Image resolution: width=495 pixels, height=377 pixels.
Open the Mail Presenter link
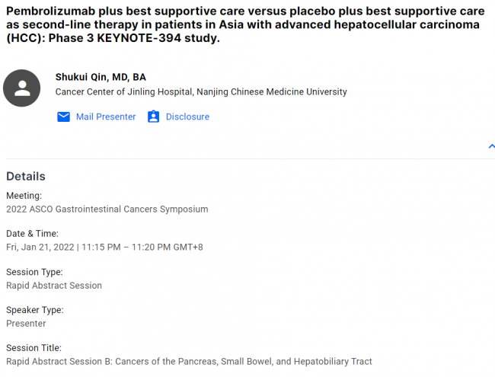(106, 117)
